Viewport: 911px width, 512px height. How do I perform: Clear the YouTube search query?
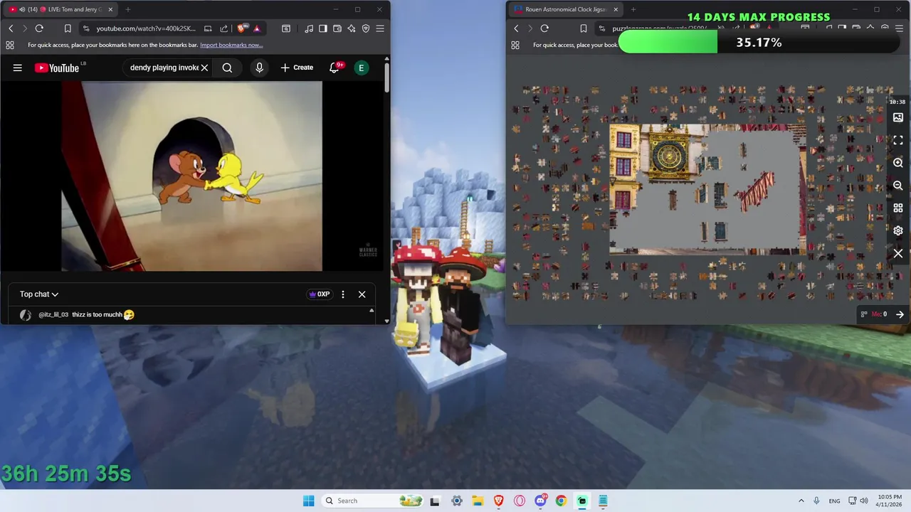[x=204, y=68]
